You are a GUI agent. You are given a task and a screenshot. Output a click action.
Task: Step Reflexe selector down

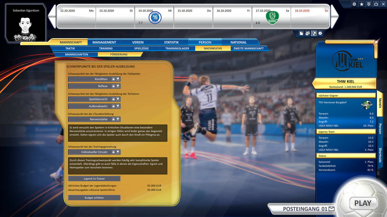pos(118,86)
